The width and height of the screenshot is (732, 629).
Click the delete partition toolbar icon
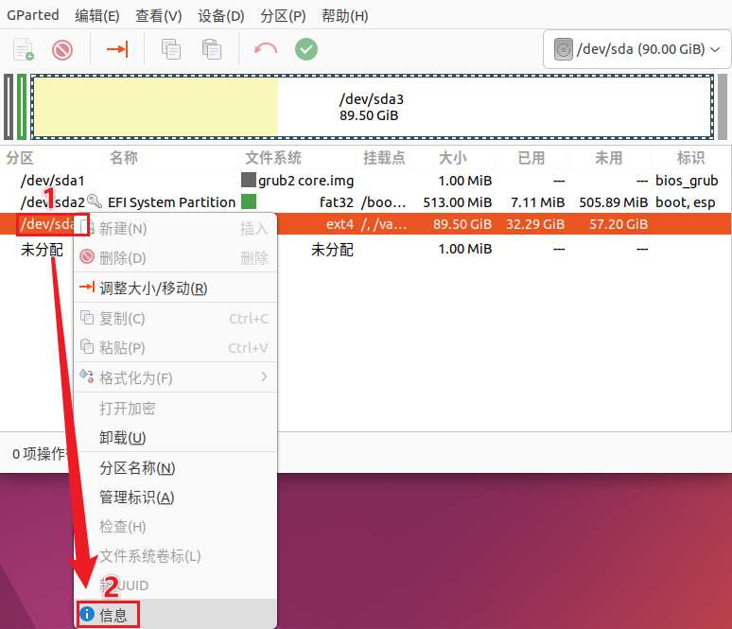(x=62, y=49)
